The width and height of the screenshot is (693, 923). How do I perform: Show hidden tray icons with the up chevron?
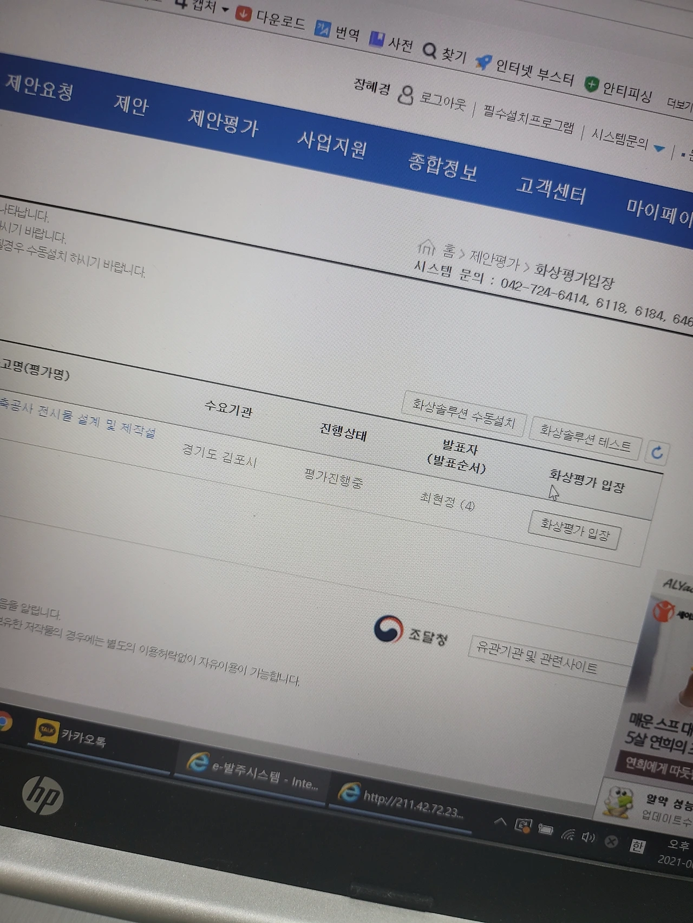point(501,822)
